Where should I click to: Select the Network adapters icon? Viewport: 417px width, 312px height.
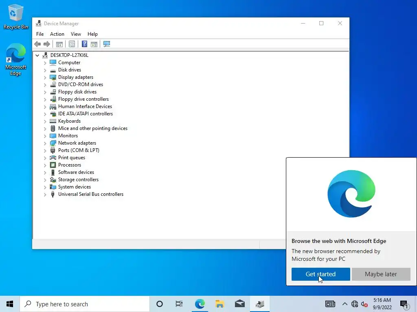coord(53,143)
